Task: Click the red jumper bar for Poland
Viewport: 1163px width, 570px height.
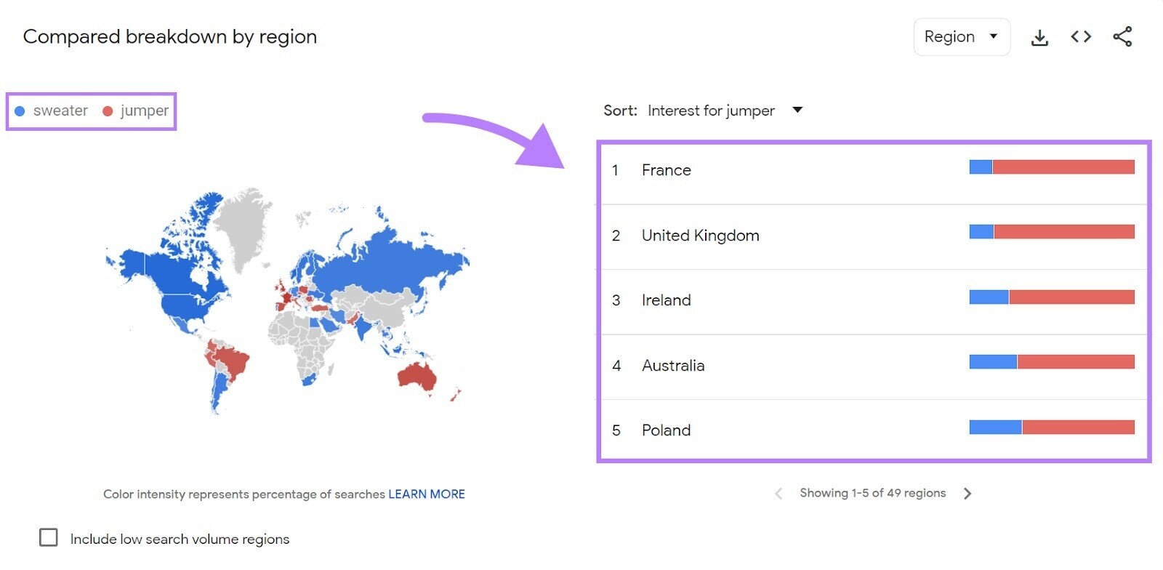Action: [1078, 426]
